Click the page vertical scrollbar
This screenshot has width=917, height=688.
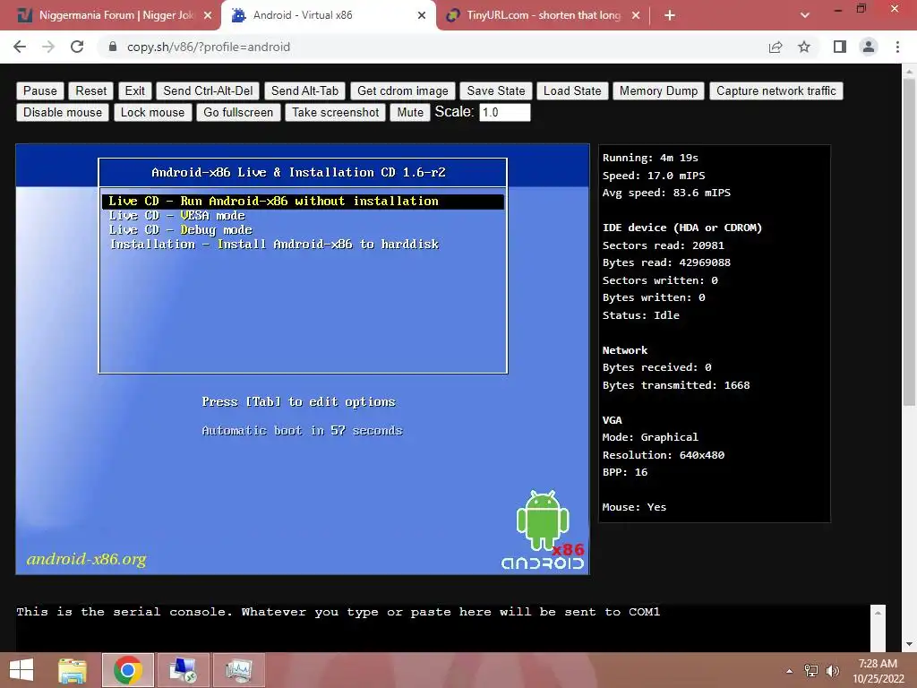click(909, 241)
